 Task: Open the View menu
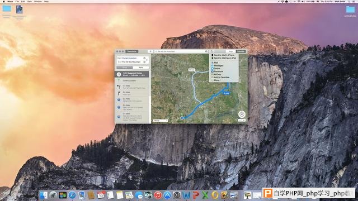30,1
